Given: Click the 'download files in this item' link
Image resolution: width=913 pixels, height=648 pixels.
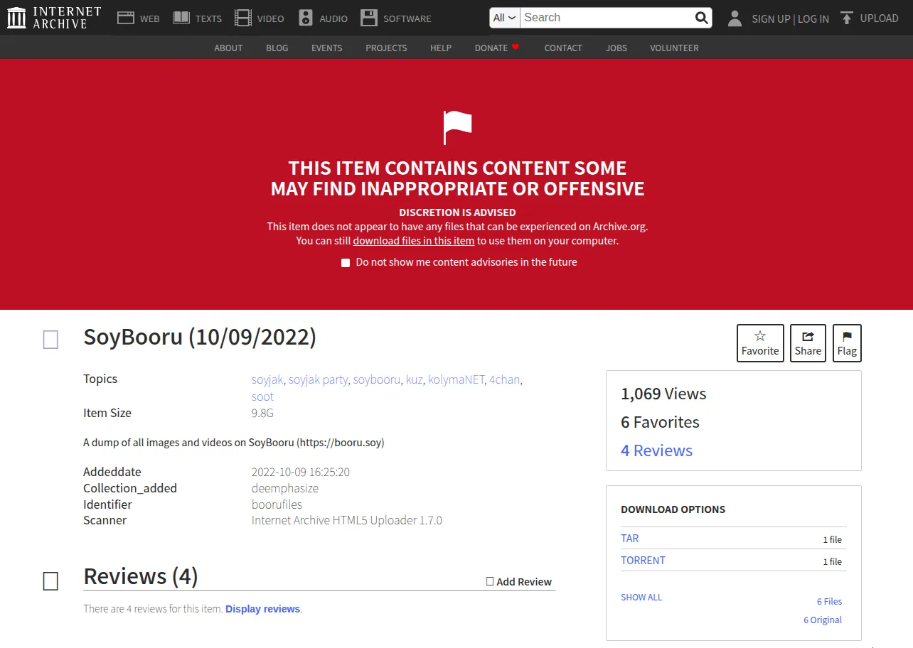Looking at the screenshot, I should (414, 241).
